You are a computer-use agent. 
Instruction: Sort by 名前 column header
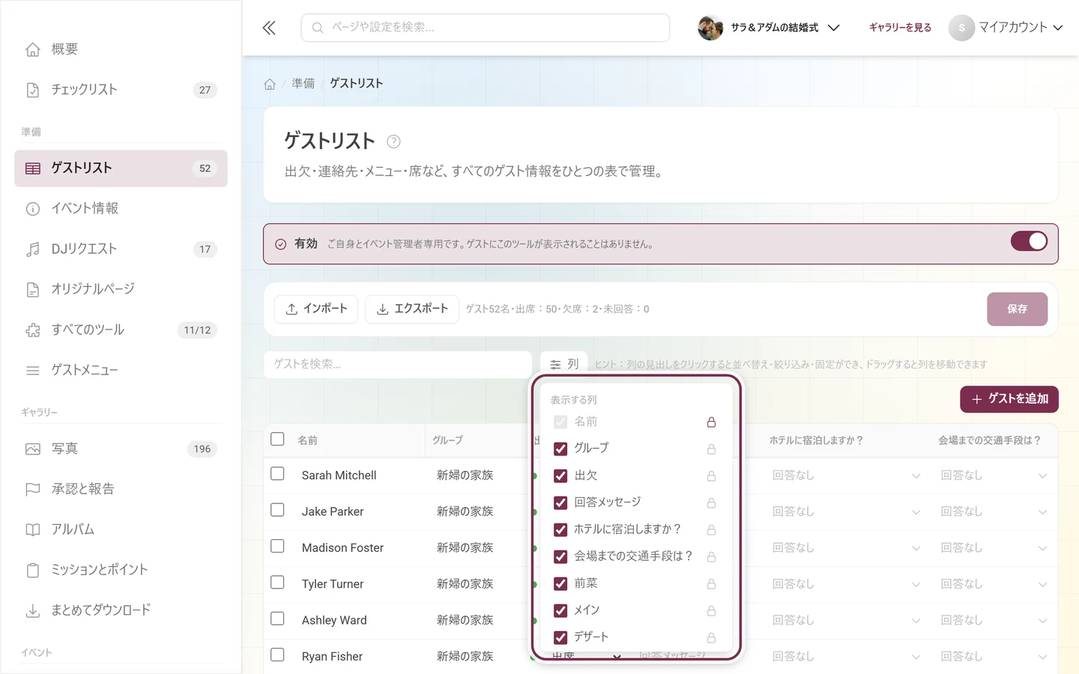(308, 440)
